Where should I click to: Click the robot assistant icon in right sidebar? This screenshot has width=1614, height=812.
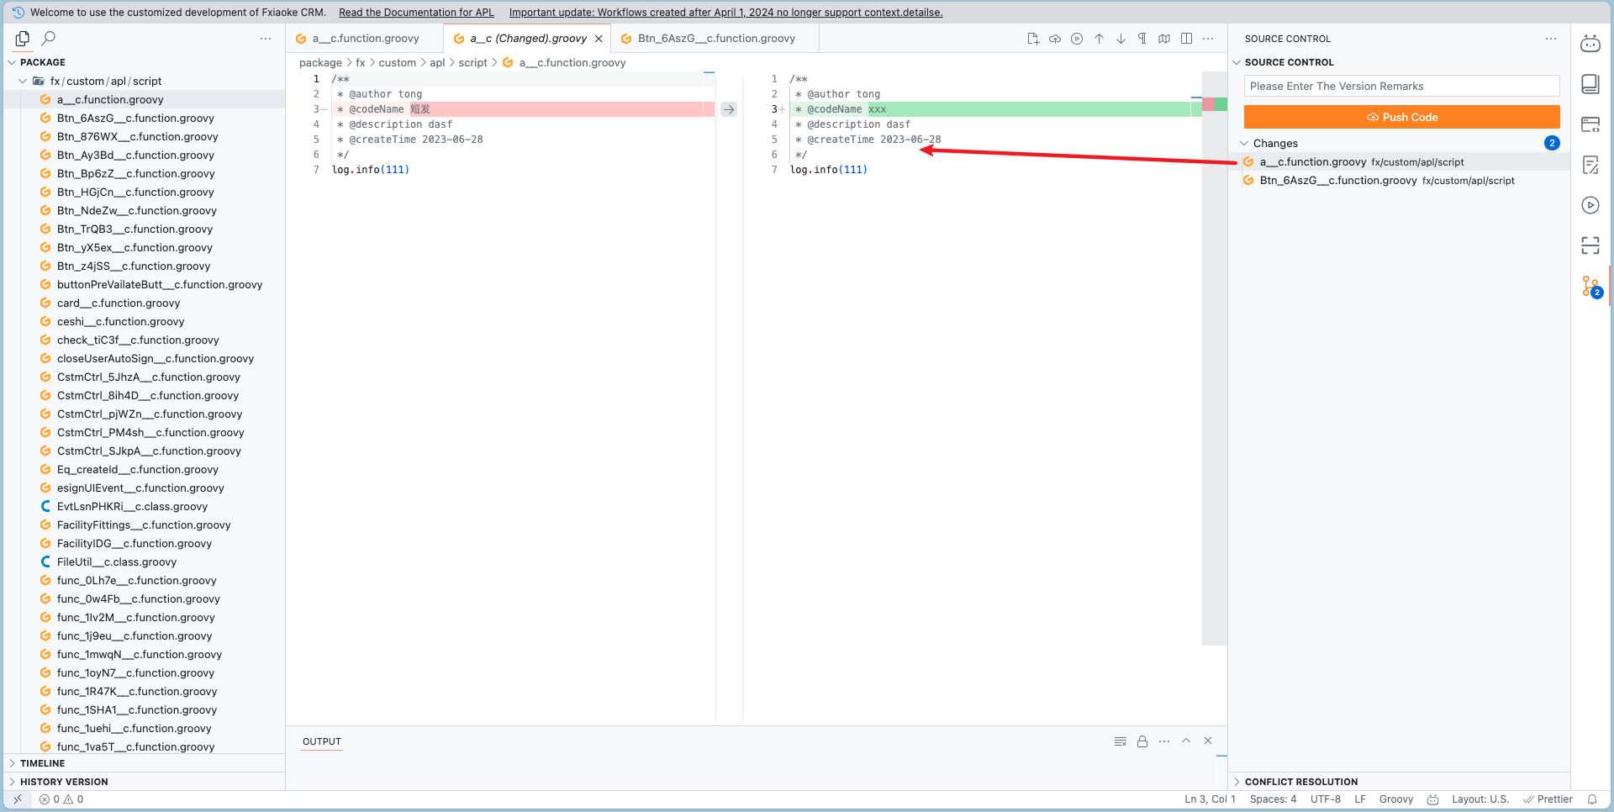1590,44
